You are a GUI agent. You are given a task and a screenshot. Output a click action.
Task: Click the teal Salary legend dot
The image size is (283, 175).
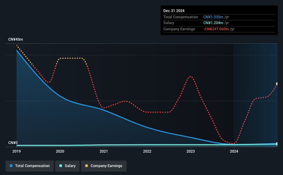tap(61, 166)
